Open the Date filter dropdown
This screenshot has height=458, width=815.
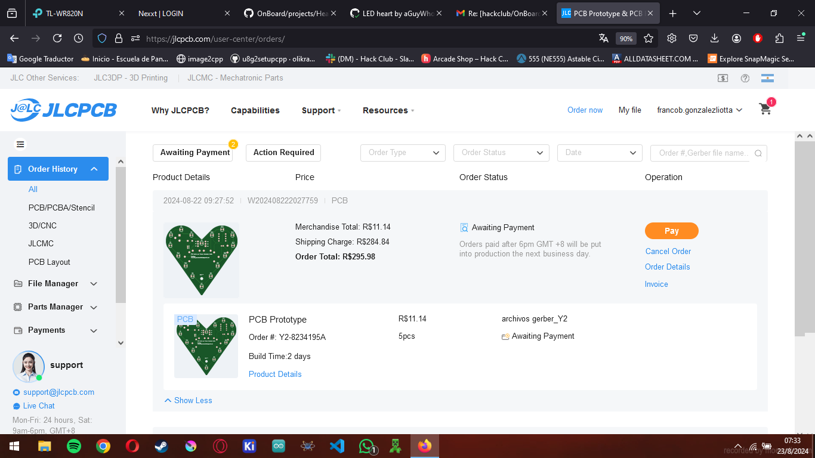[x=600, y=153]
